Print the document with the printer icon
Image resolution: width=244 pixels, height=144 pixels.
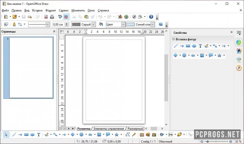(x=52, y=17)
